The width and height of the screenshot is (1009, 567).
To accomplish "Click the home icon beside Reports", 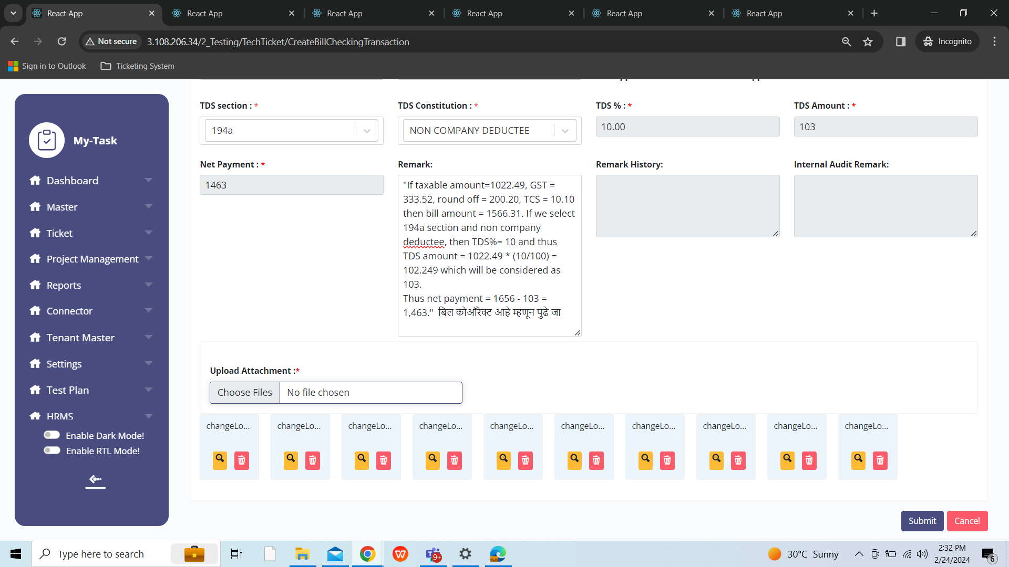I will [x=35, y=285].
